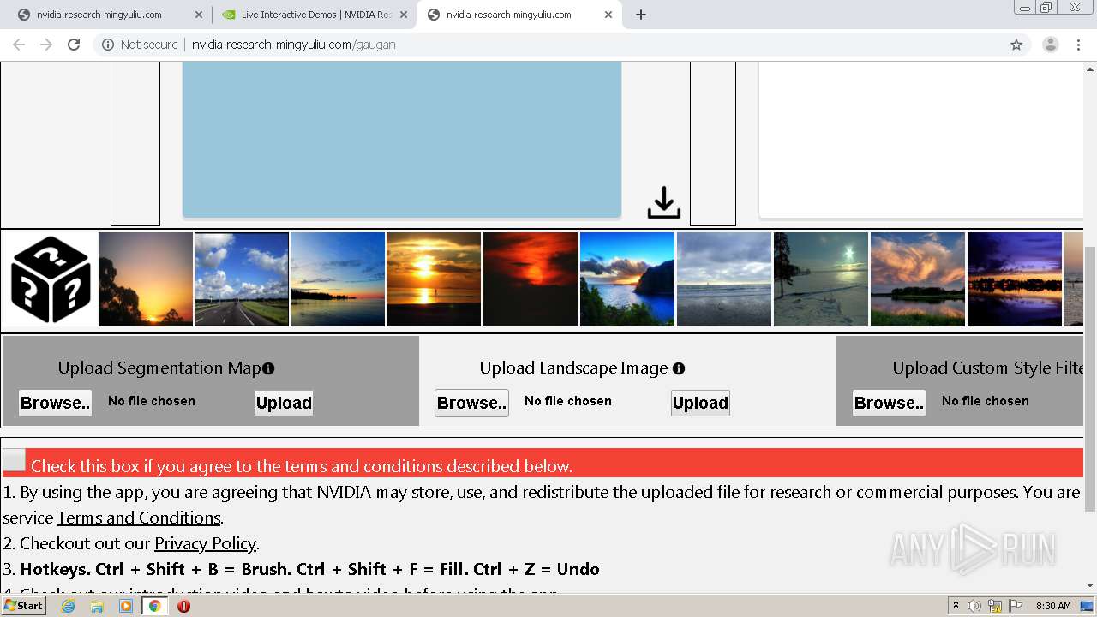
Task: Open the Chrome profile avatar icon
Action: [x=1050, y=45]
